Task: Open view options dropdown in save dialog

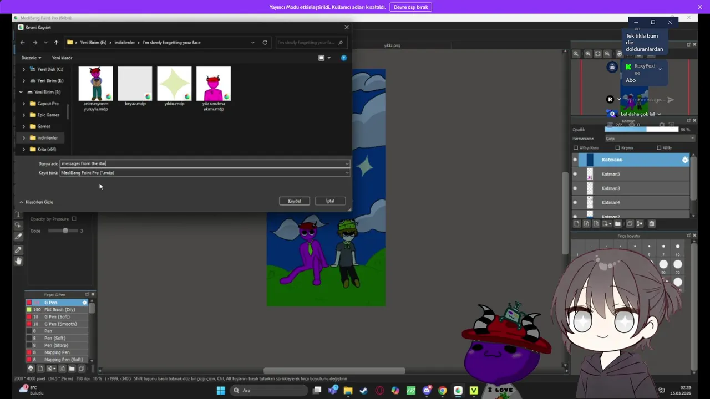Action: click(329, 58)
